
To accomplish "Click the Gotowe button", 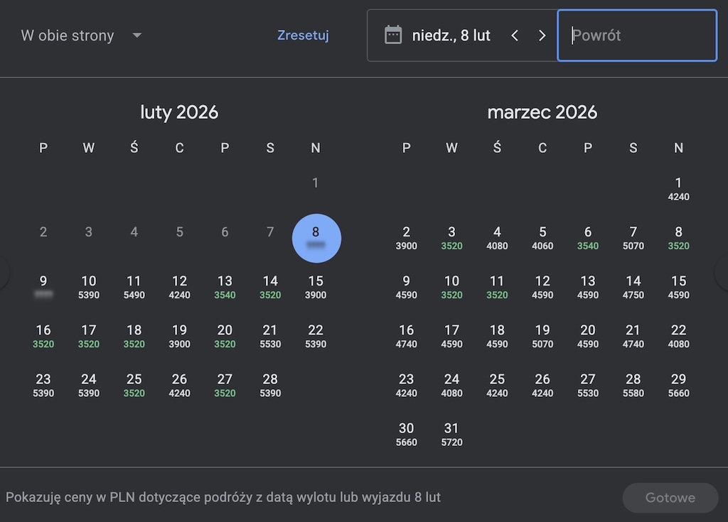I will 670,497.
